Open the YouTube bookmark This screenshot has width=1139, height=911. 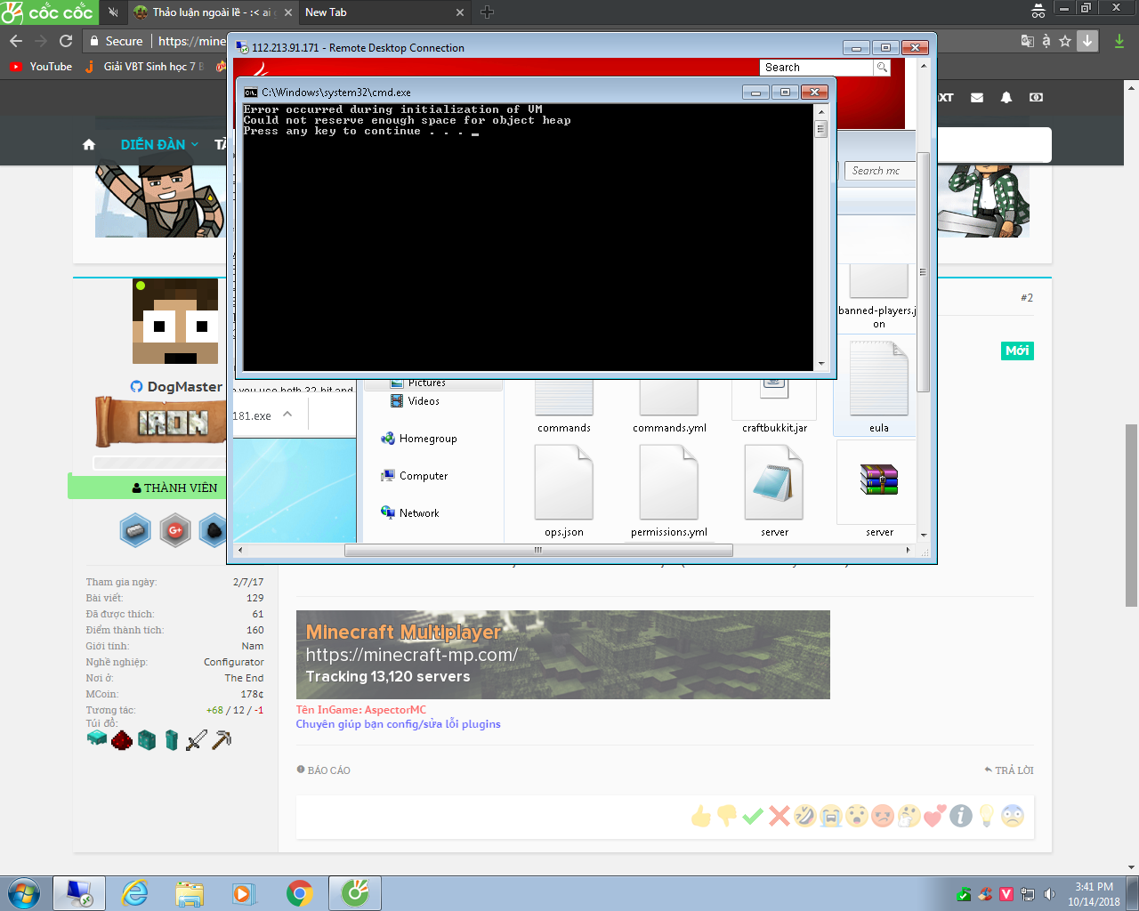41,67
